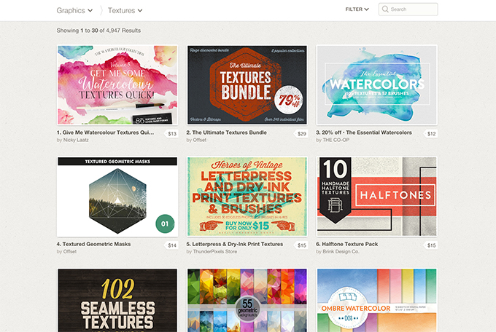Focus the Search input field

point(408,9)
